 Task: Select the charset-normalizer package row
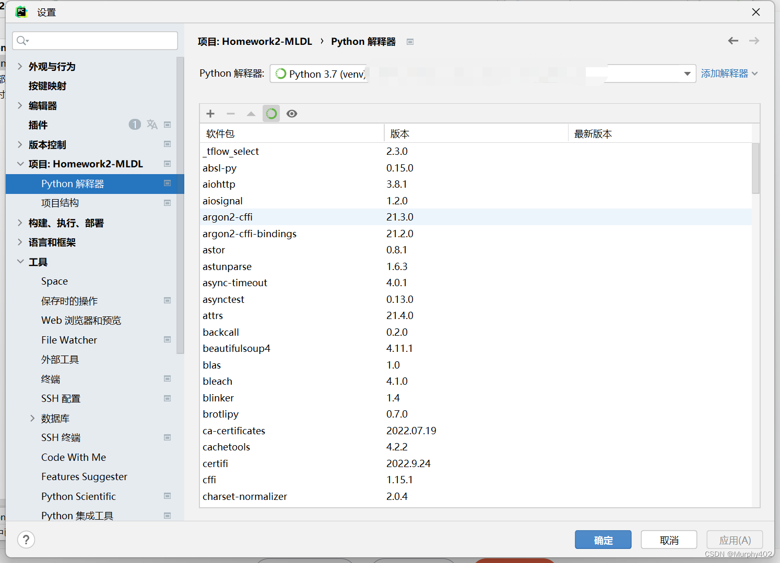(476, 496)
